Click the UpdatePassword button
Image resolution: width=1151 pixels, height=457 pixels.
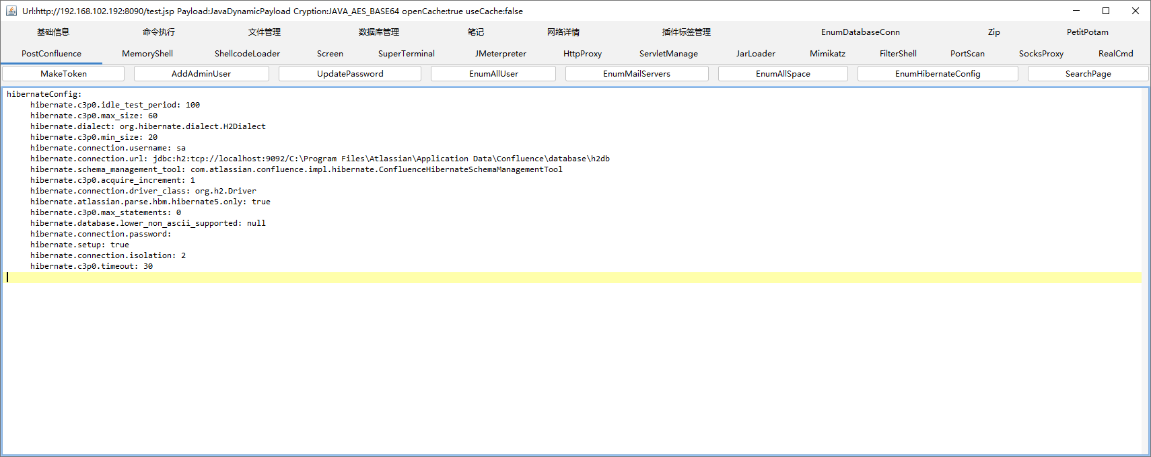[350, 74]
